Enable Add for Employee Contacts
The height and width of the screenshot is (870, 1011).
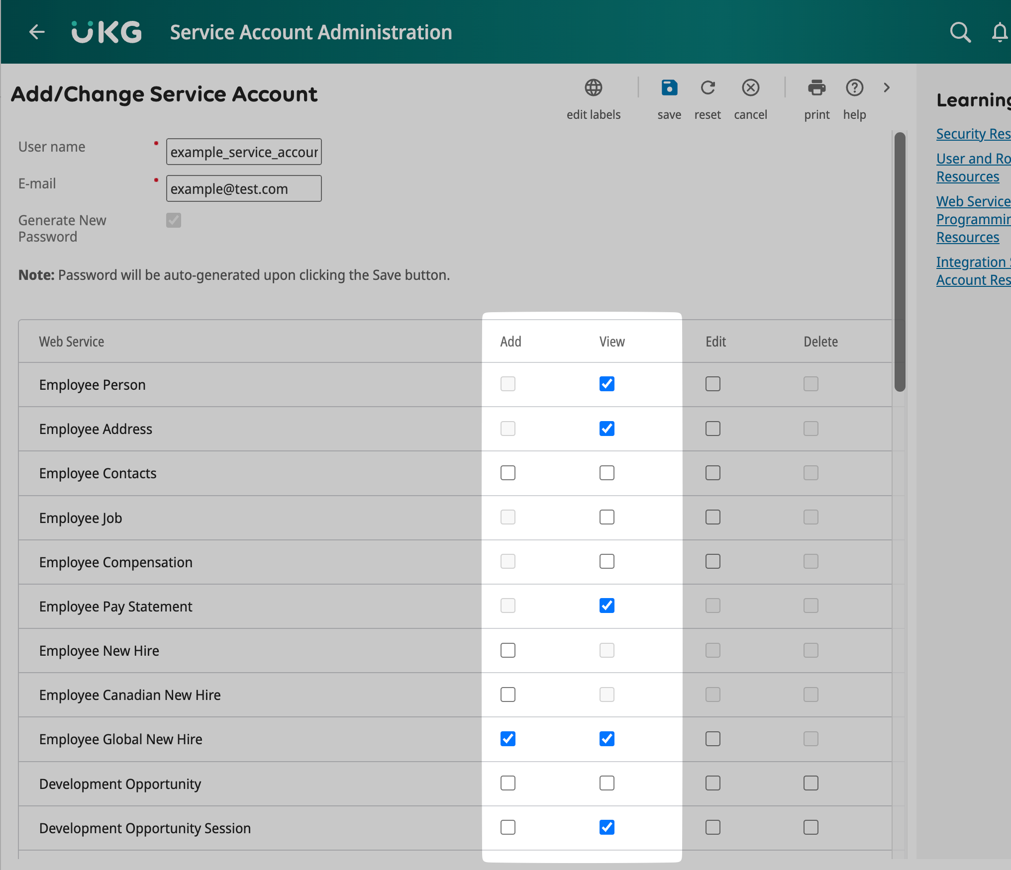click(x=507, y=473)
